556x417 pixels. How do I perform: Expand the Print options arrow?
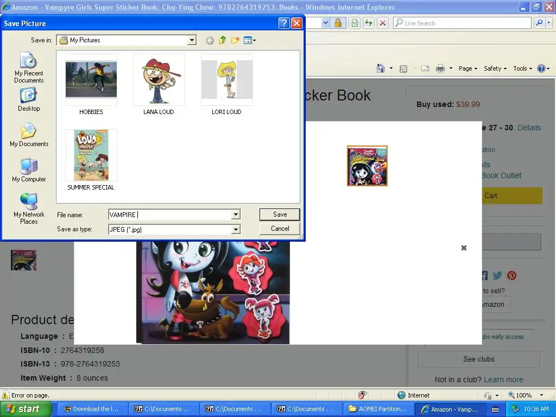pyautogui.click(x=451, y=68)
